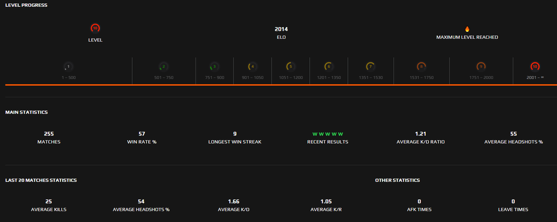
Task: Click the LAST 20 MATCHES STATISTICS heading
Action: click(41, 180)
